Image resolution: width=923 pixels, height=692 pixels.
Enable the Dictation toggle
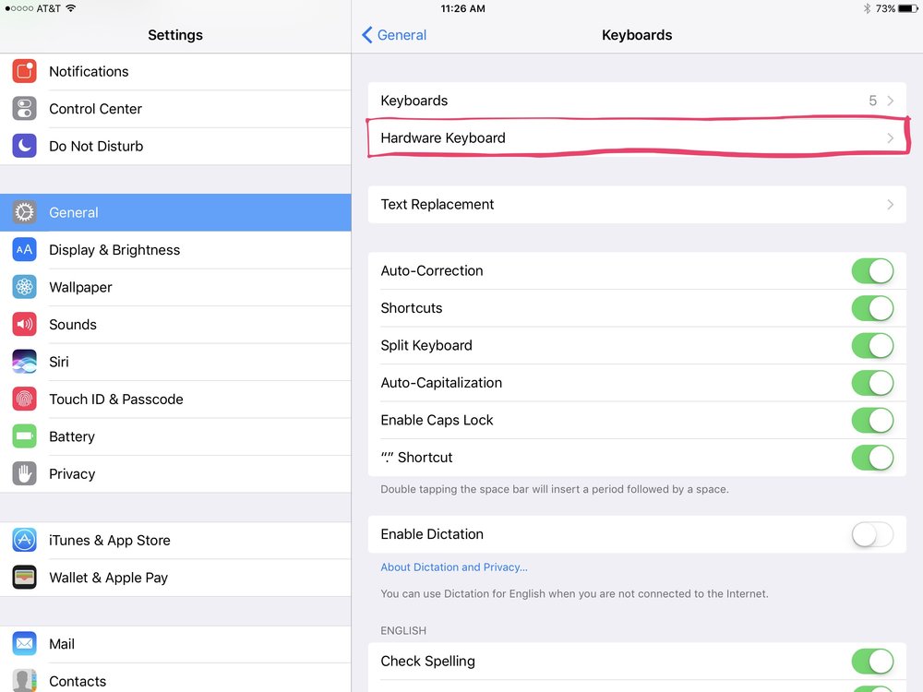point(871,534)
